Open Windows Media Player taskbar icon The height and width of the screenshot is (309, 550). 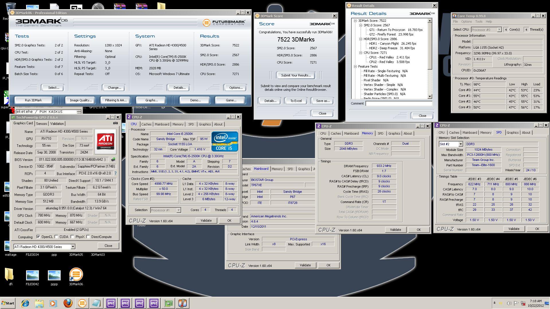[x=53, y=303]
